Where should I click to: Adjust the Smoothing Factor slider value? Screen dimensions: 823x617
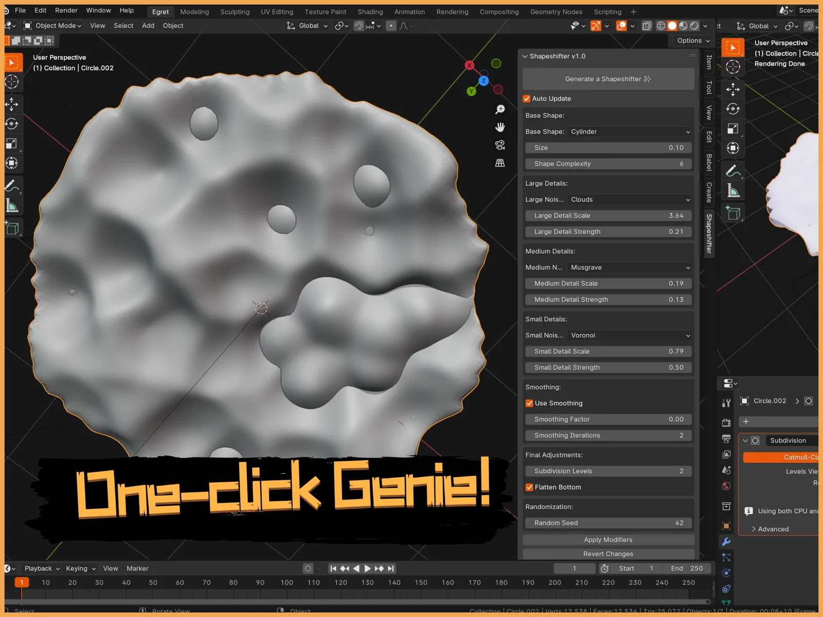click(608, 419)
